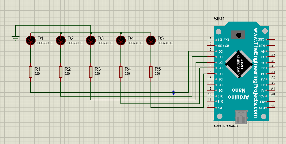Select resistor R3 component
The image size is (286, 144).
(x=91, y=72)
